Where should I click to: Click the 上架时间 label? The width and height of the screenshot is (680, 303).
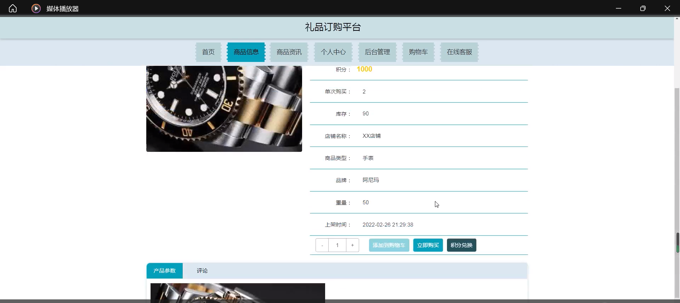tap(338, 225)
